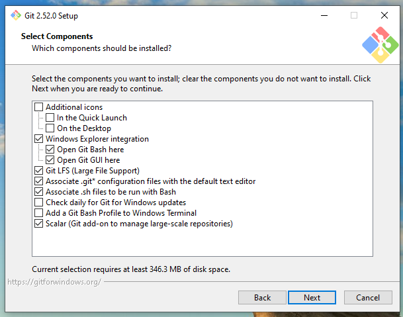Image resolution: width=403 pixels, height=317 pixels.
Task: Open the gitforwindows.org link
Action: coord(54,282)
